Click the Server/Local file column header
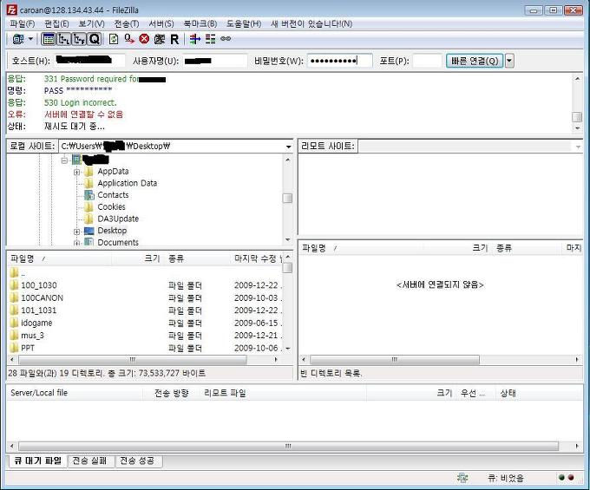Image resolution: width=590 pixels, height=490 pixels. (x=75, y=393)
